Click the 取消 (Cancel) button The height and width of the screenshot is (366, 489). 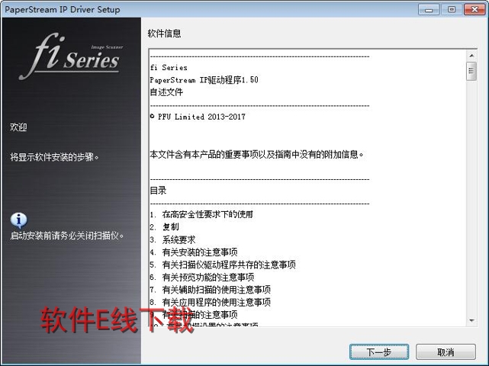(446, 352)
